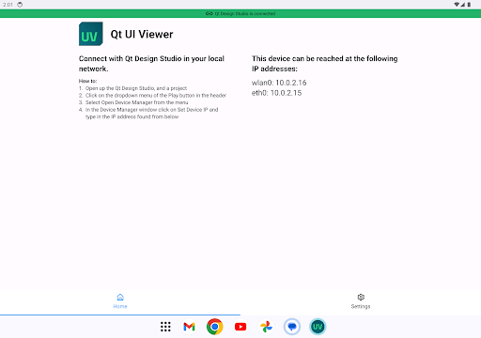The width and height of the screenshot is (481, 338).
Task: Select the wlan0: 10.0.2.16 address text
Action: tap(279, 83)
